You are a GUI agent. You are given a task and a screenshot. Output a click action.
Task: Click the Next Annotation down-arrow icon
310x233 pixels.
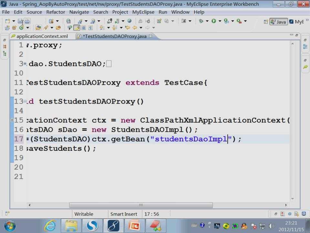pyautogui.click(x=102, y=28)
